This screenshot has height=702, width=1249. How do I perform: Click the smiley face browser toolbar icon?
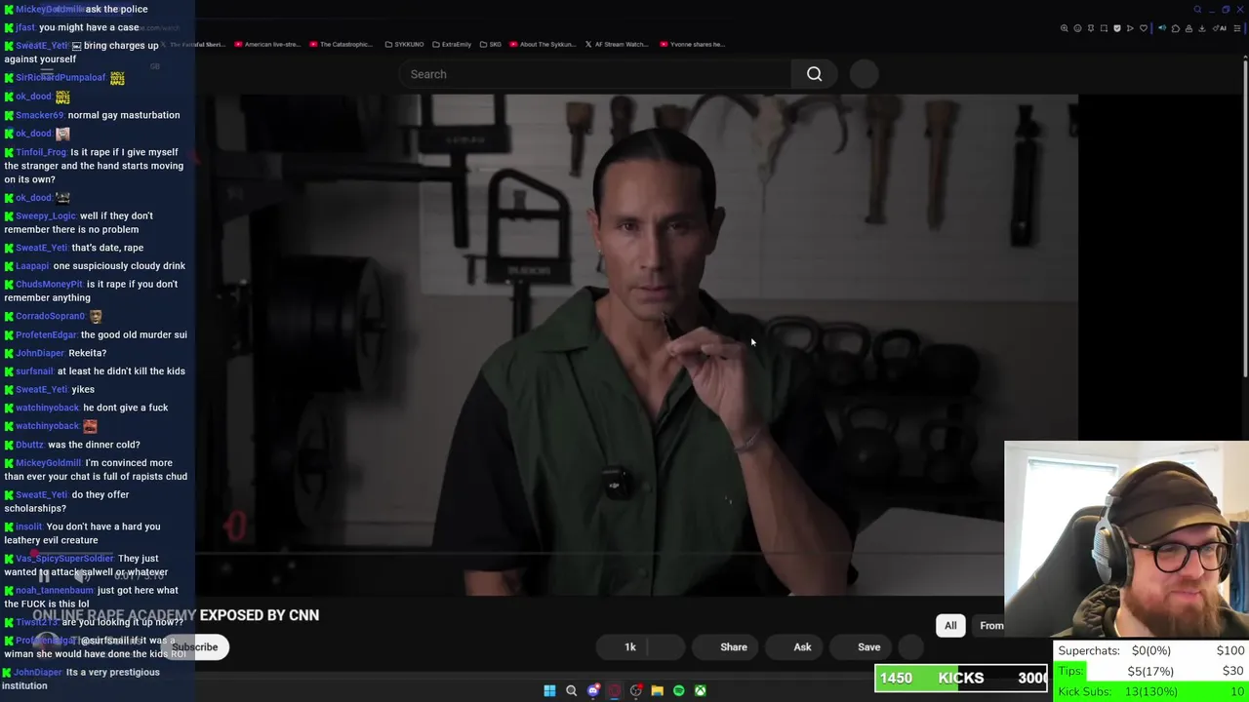point(1077,28)
